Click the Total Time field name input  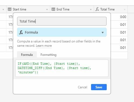[x=62, y=21]
